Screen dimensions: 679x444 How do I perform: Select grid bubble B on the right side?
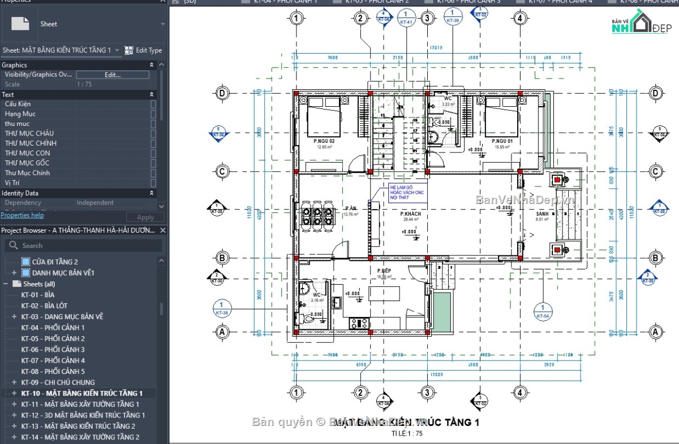coord(656,259)
